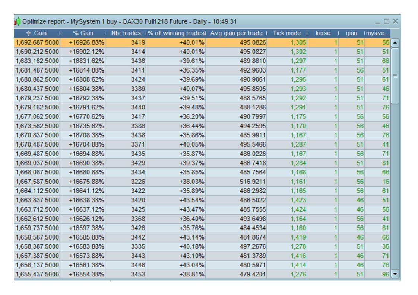Sort by the % Gain column header
The image size is (418, 295).
click(83, 33)
